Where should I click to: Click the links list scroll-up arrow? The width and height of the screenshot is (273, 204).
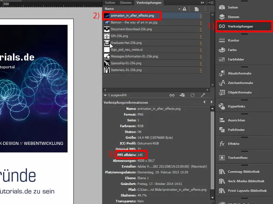(212, 15)
